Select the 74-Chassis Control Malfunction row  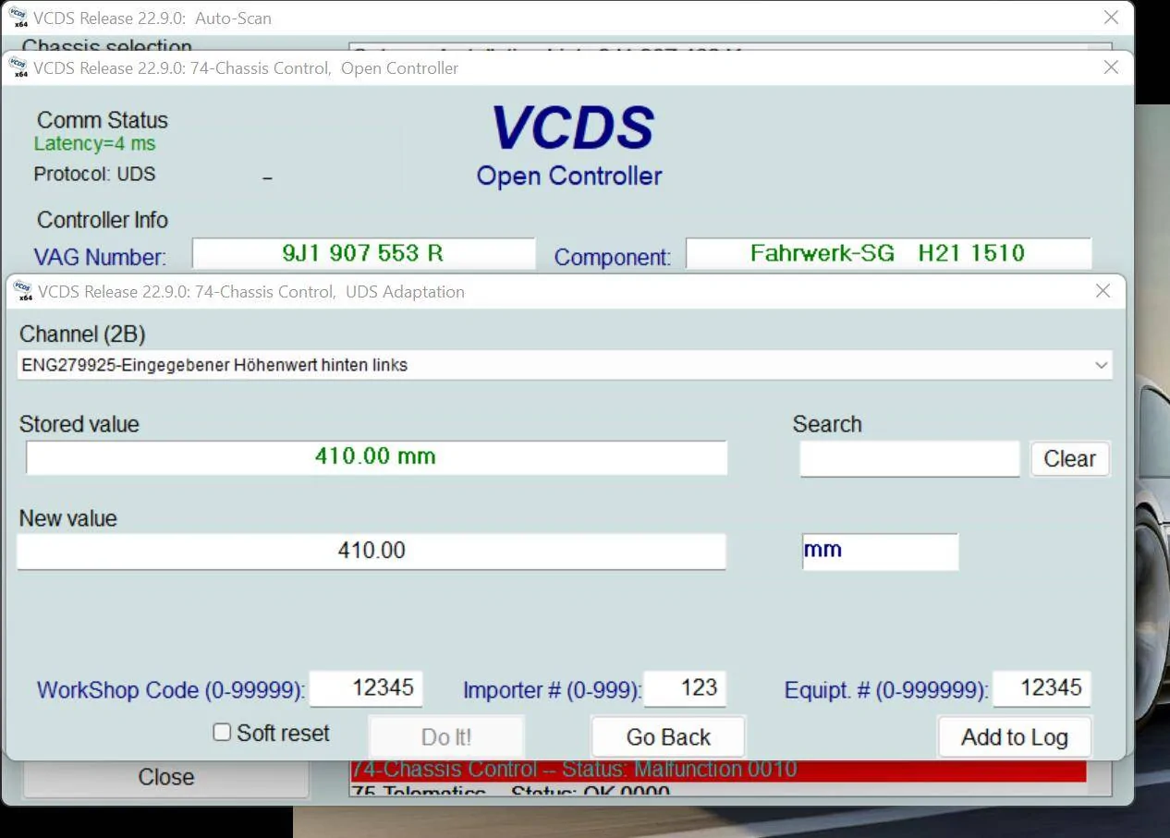(x=718, y=770)
